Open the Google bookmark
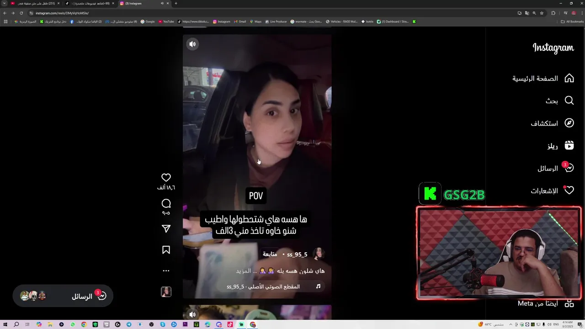This screenshot has width=585, height=329. 148,21
